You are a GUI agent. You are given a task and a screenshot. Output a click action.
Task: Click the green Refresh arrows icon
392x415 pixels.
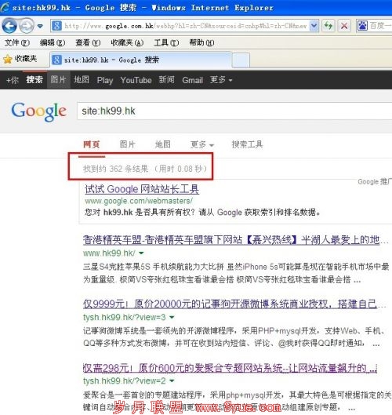328,26
